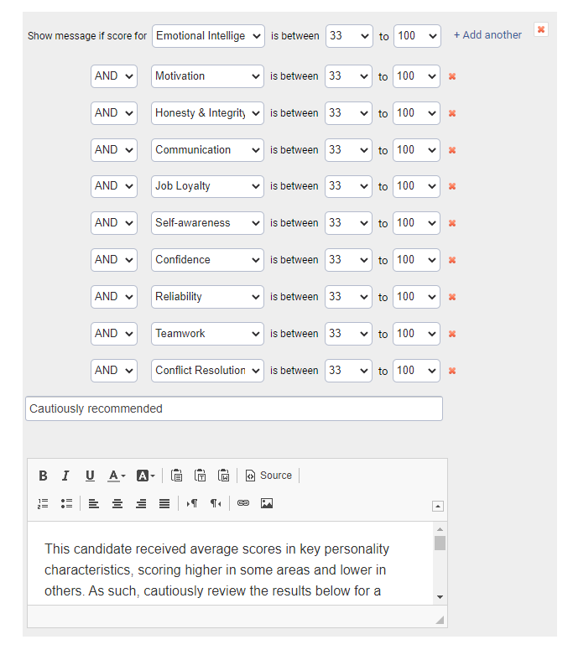Viewport: 568px width, 650px height.
Task: Align text left
Action: coord(94,504)
